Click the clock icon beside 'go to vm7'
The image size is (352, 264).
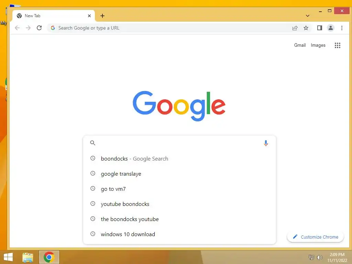(93, 188)
